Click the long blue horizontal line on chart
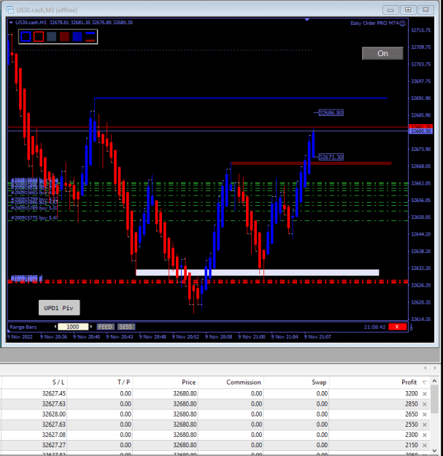The width and height of the screenshot is (443, 456). coord(241,98)
